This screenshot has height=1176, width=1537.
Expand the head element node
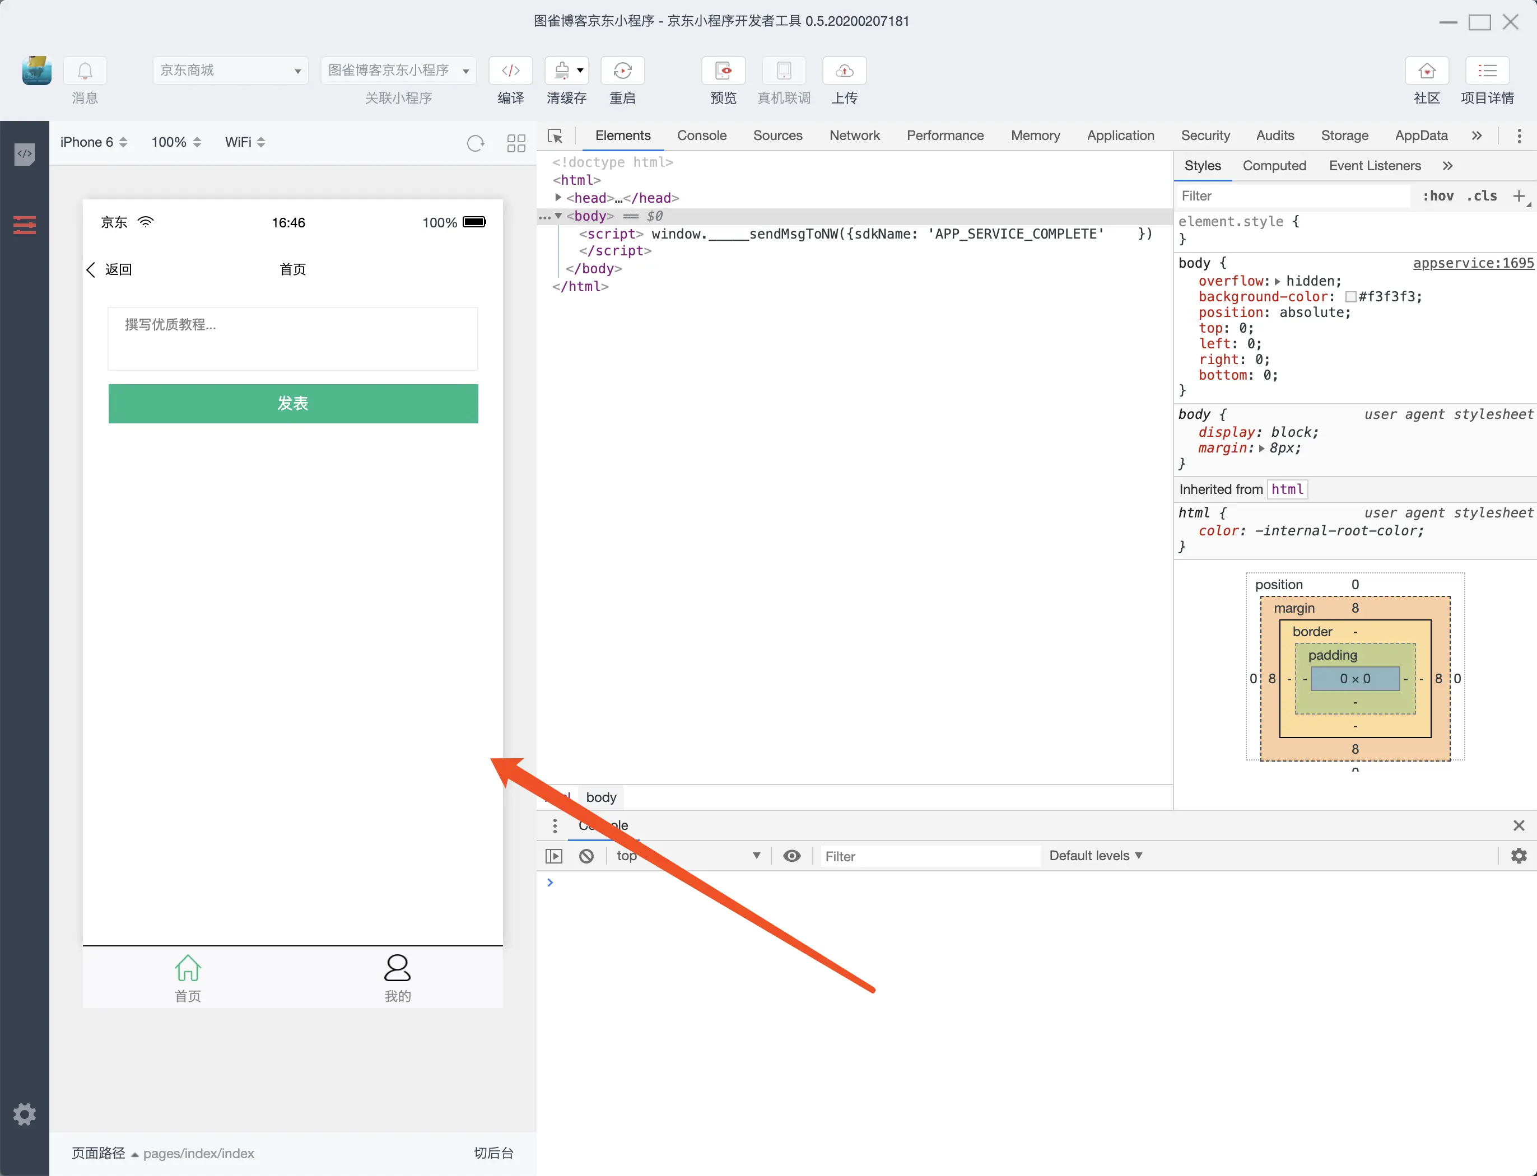[558, 197]
